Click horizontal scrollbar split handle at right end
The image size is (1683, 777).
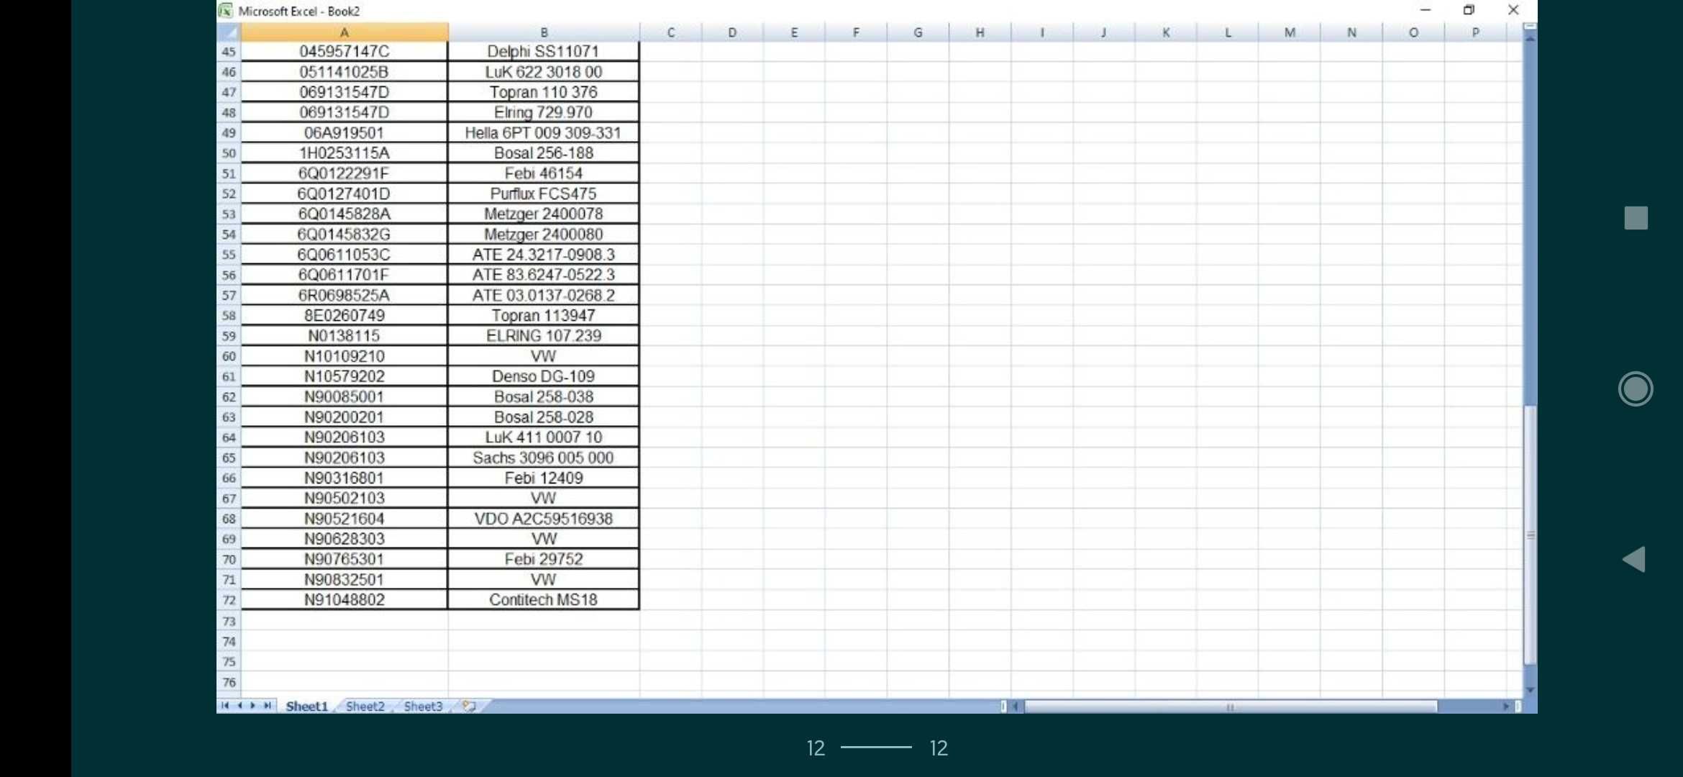(1518, 706)
